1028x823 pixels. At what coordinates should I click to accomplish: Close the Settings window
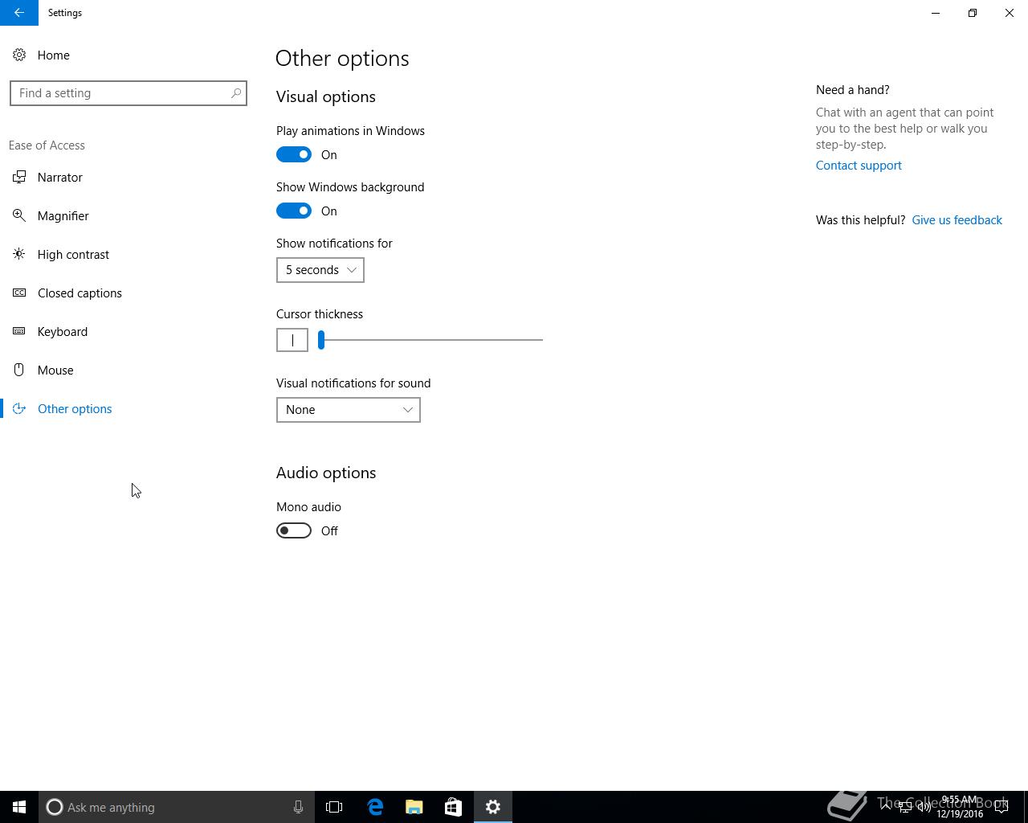[x=1010, y=13]
